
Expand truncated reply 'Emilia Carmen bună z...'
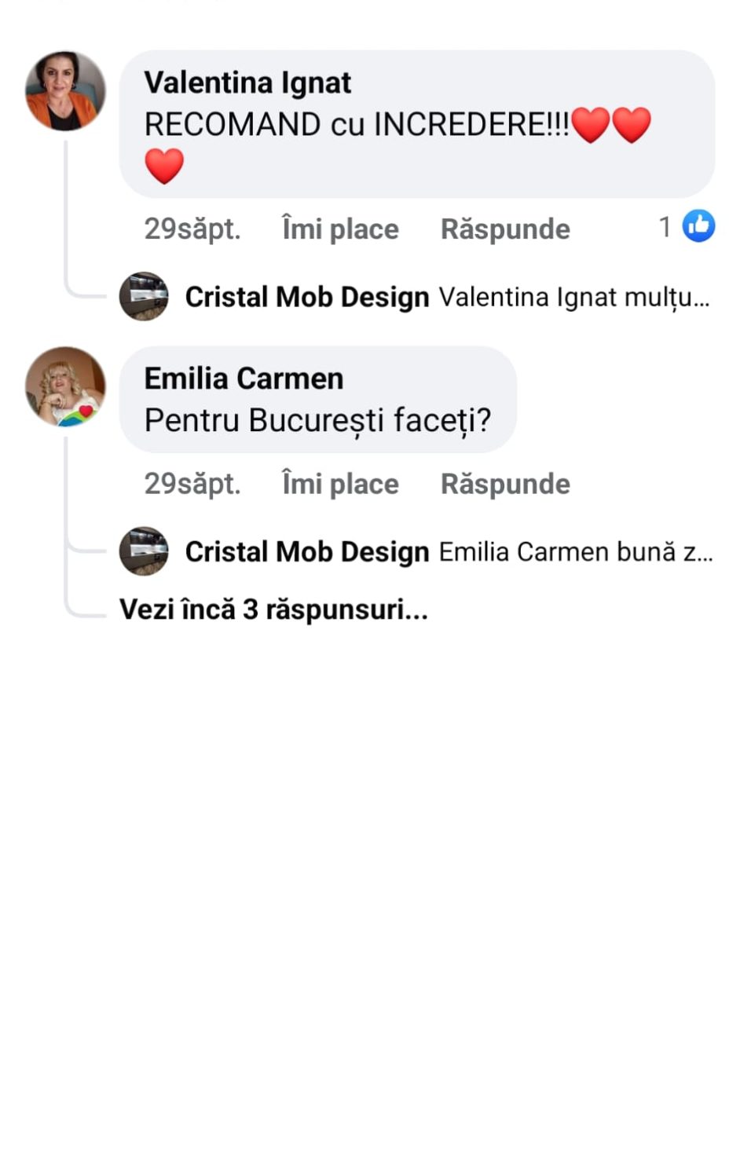point(575,552)
